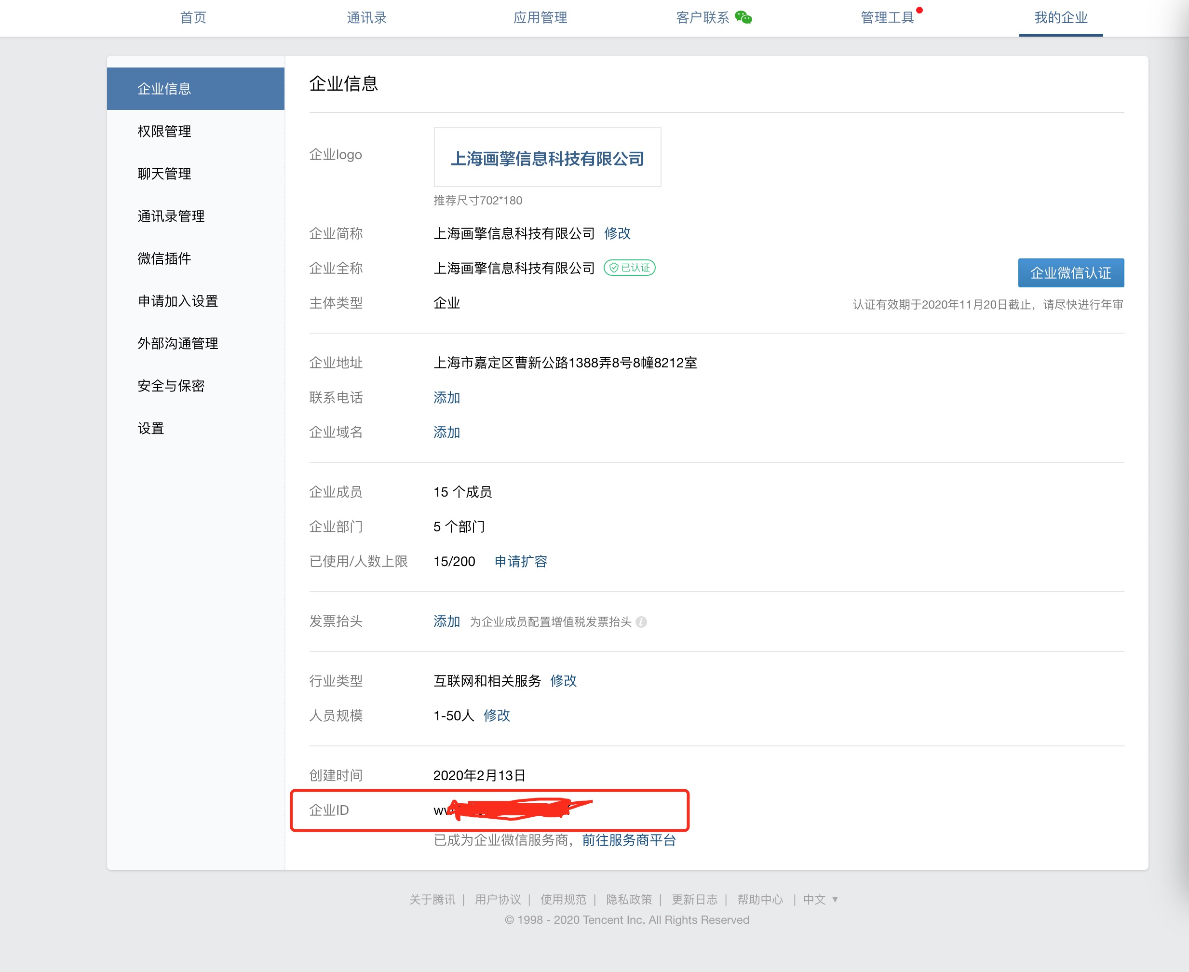Click 申请扩容 link

521,561
